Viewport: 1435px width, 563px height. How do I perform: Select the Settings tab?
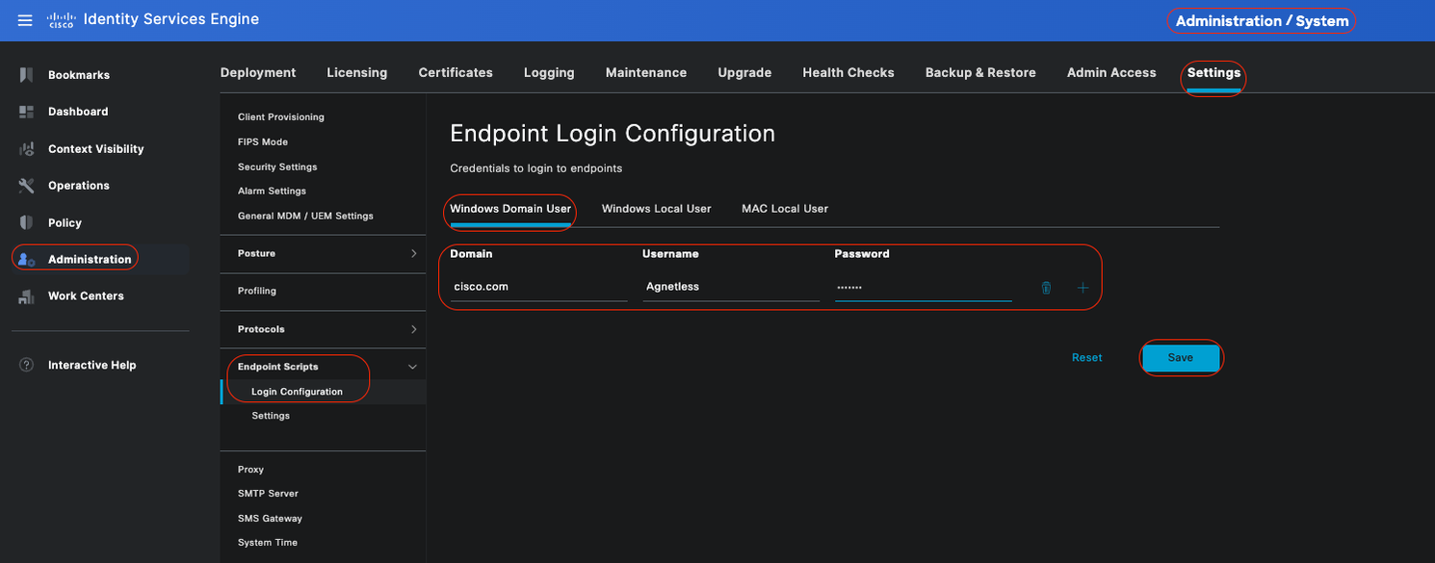(x=1213, y=72)
